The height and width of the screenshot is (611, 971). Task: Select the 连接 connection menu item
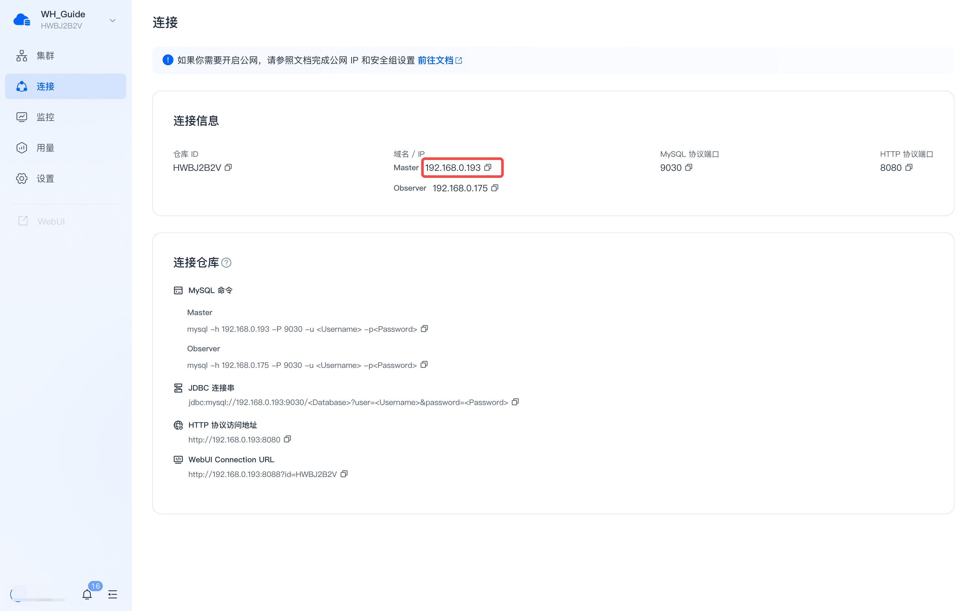65,86
